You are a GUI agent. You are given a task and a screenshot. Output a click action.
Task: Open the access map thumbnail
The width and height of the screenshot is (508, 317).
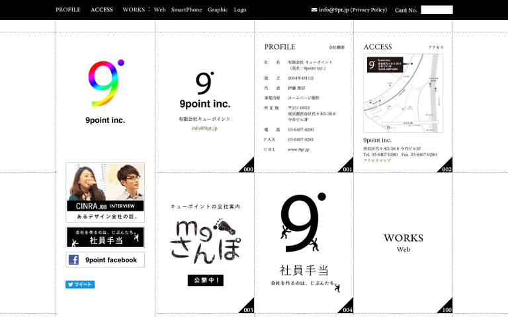pyautogui.click(x=403, y=93)
